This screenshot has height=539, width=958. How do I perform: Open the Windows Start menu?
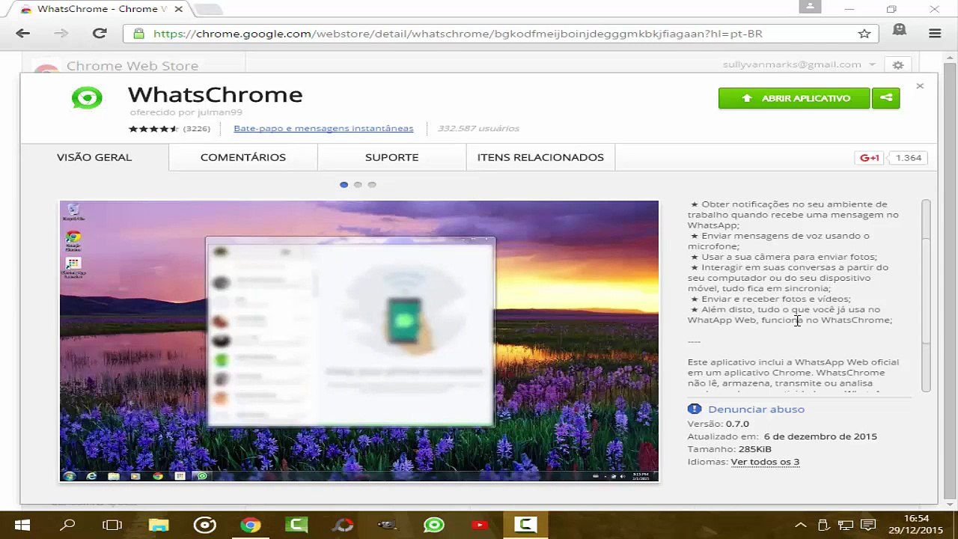click(x=22, y=525)
